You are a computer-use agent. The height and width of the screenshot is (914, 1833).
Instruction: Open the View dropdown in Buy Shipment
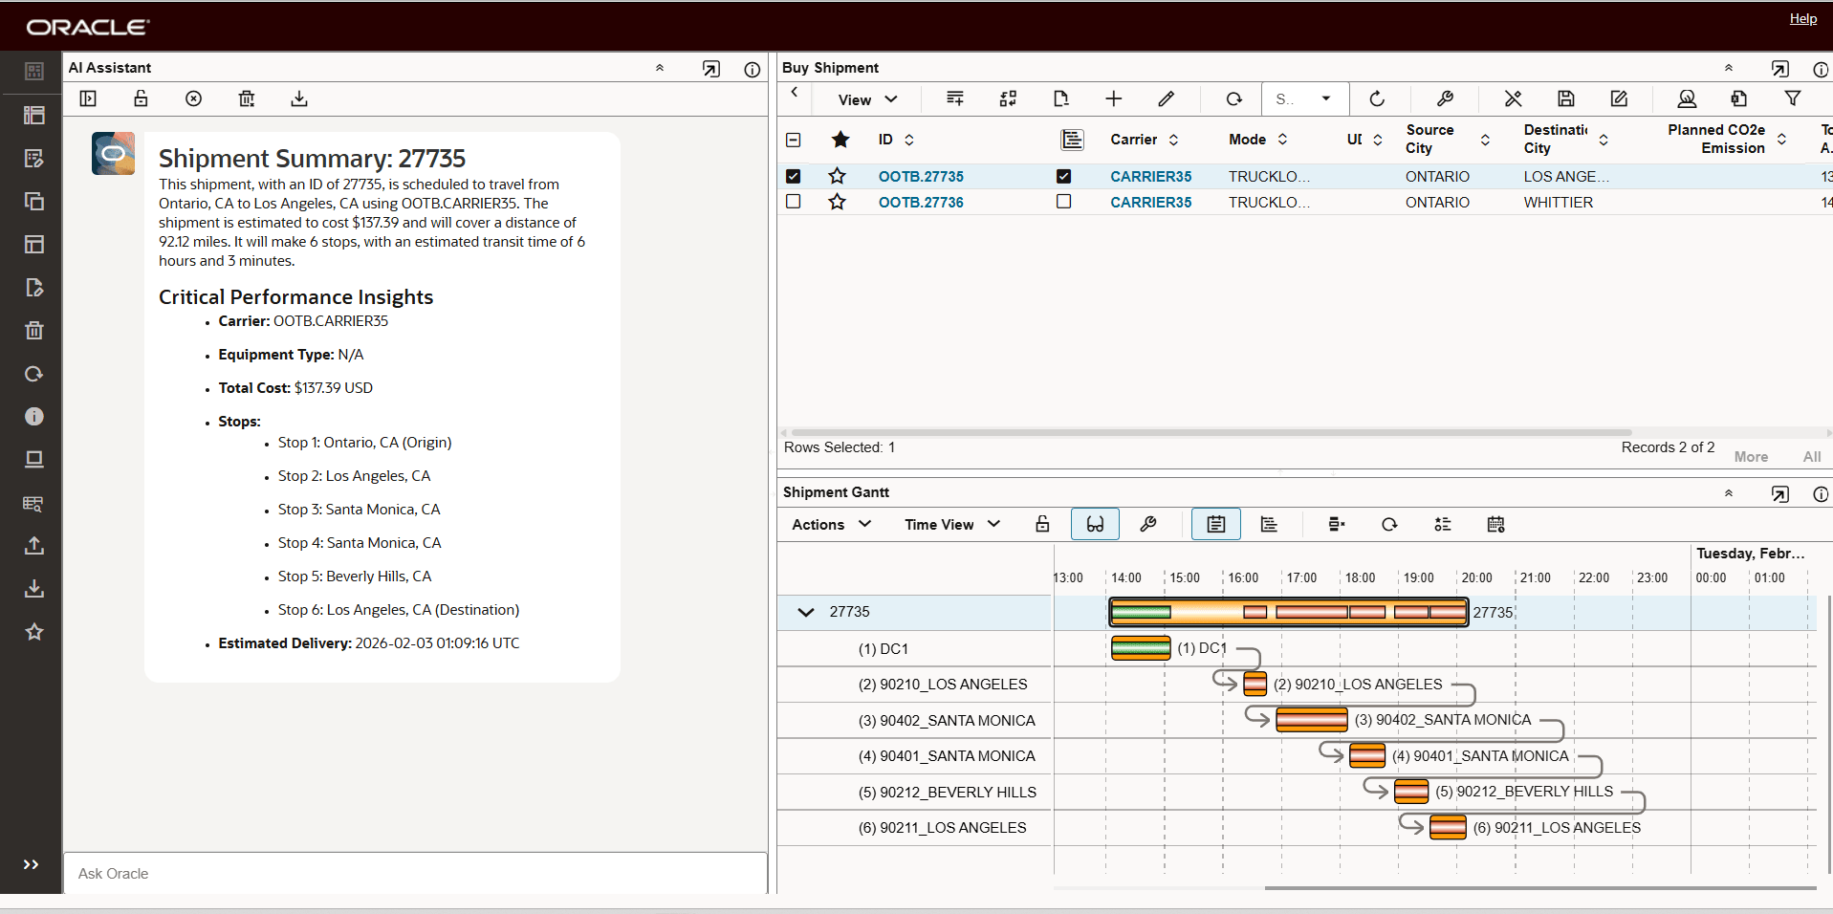(865, 98)
